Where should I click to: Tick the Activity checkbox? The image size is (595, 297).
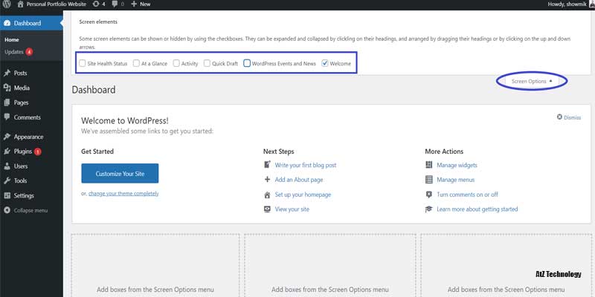(x=176, y=63)
